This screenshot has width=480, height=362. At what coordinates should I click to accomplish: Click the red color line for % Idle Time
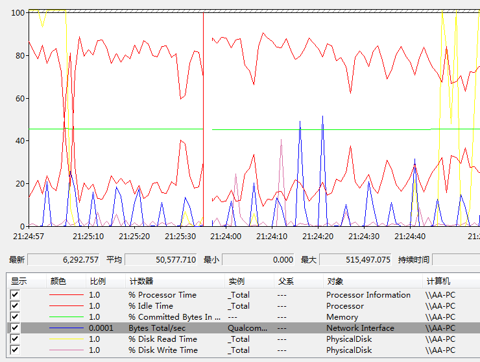point(66,306)
